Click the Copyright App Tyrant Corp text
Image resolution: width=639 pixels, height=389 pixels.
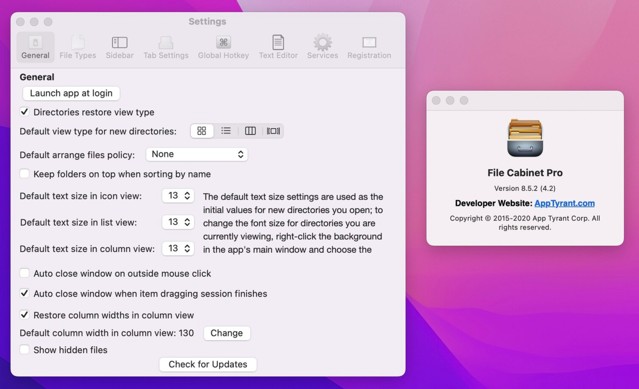click(x=525, y=223)
